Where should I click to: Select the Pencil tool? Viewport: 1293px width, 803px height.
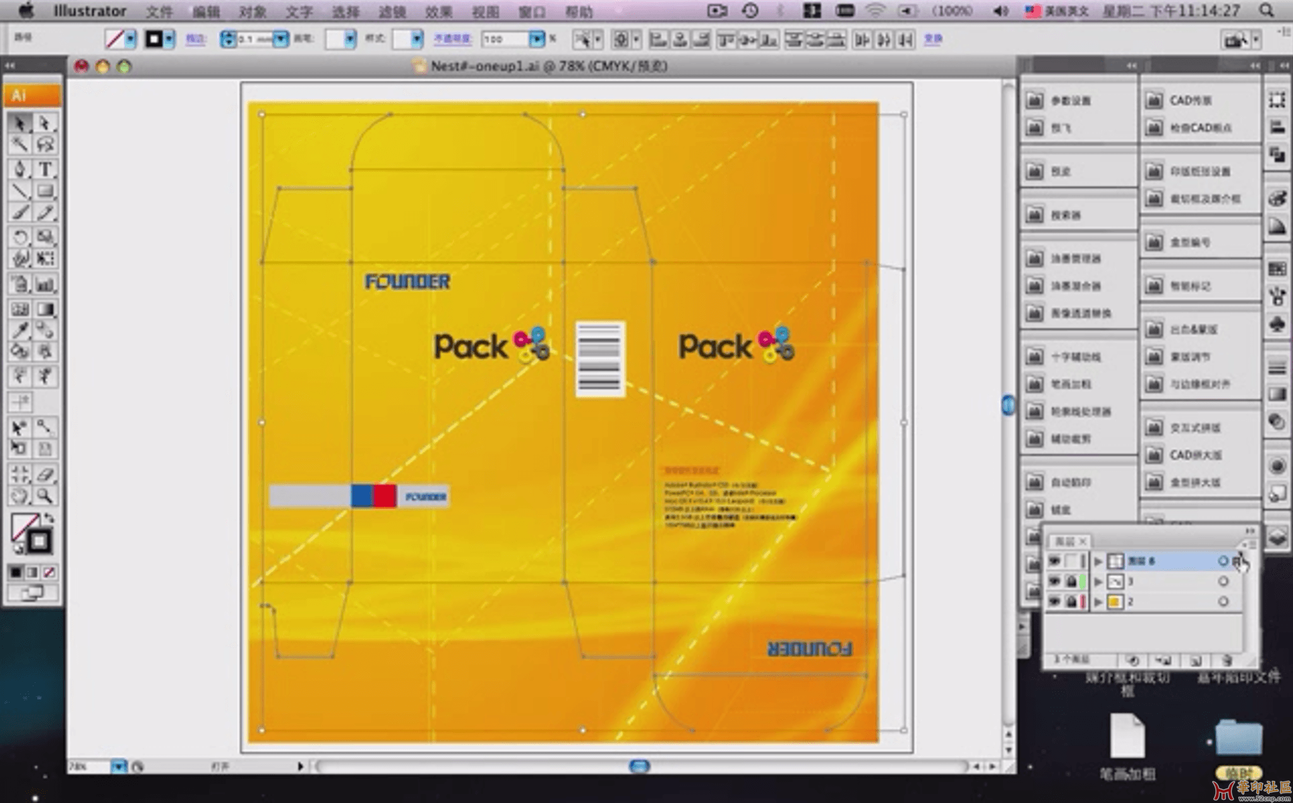pos(45,212)
